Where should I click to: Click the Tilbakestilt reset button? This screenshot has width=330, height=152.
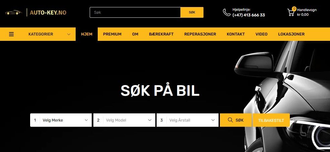271,120
